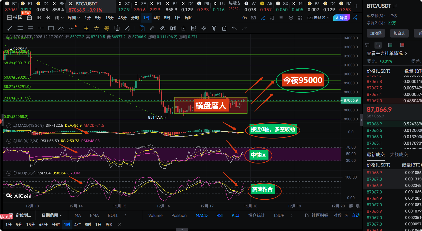Click the 加预警 button

coord(376,33)
